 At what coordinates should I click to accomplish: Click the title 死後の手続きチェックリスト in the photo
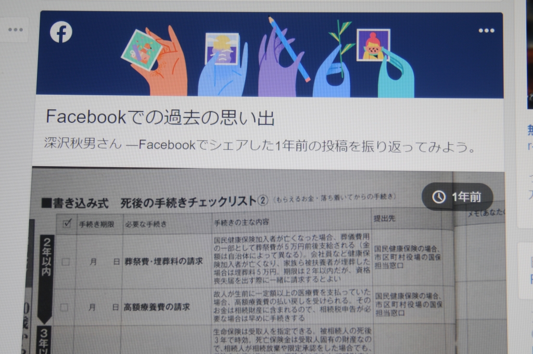click(x=194, y=201)
